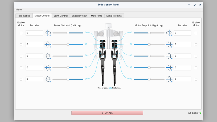
Task: Click the left leg second-row rotation direction icon
Action: [x=48, y=44]
